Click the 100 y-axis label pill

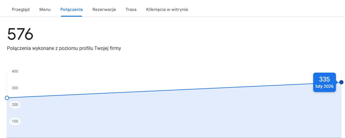(x=15, y=121)
